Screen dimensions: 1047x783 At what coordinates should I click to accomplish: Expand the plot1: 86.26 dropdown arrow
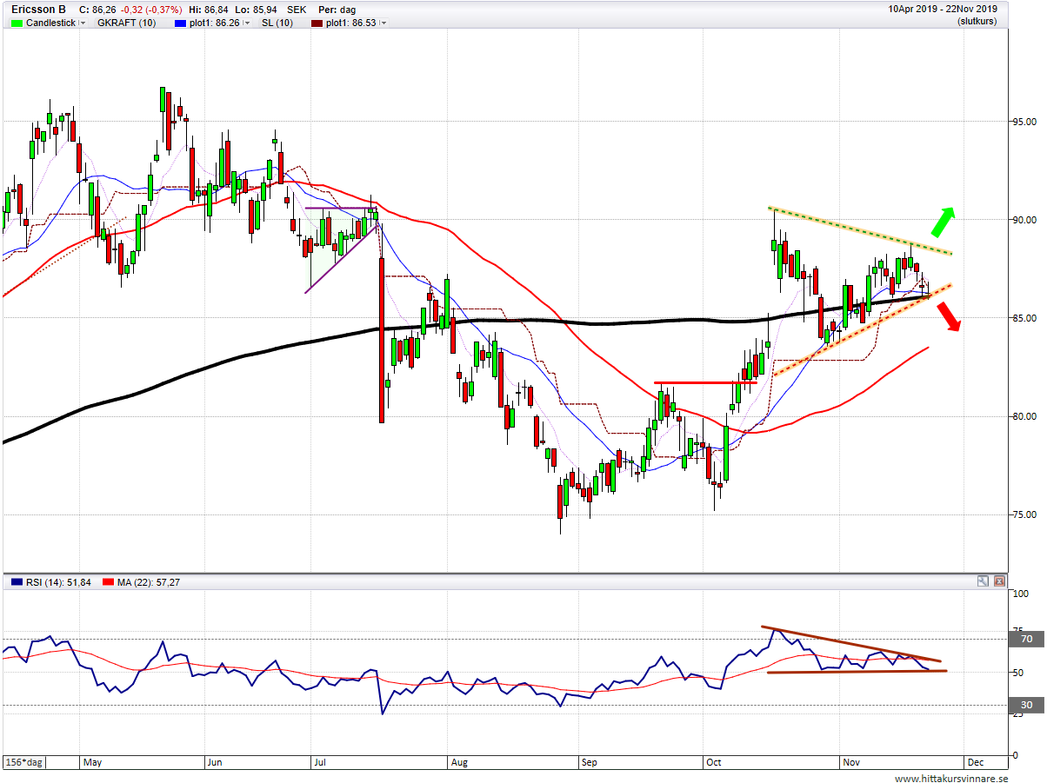[x=246, y=23]
